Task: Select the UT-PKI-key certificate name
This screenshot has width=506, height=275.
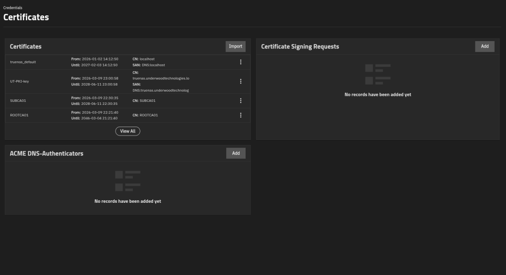Action: coord(19,81)
